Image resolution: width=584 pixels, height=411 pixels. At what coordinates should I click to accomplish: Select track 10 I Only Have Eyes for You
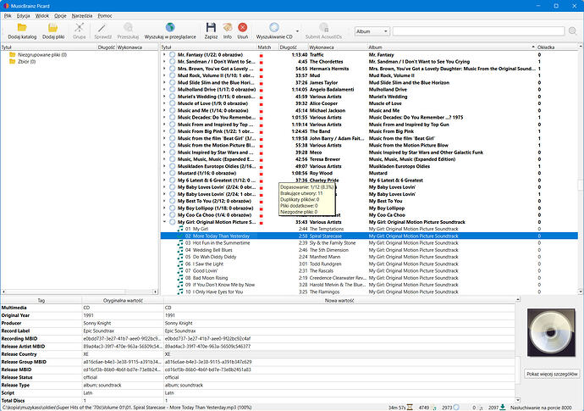369,292
